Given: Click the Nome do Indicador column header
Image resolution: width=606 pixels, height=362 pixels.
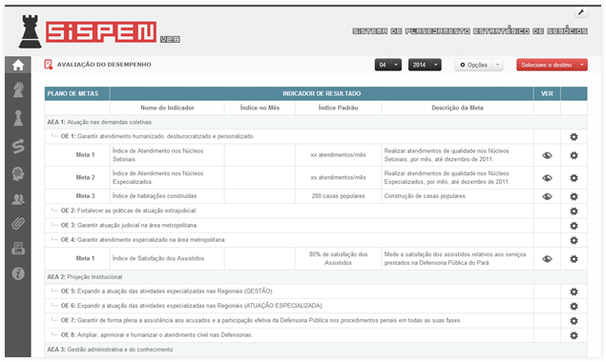Looking at the screenshot, I should pos(167,108).
